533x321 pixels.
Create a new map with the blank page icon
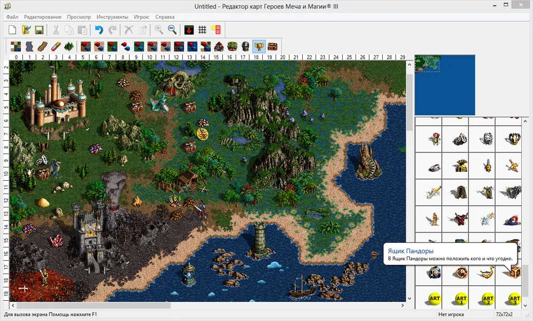click(12, 30)
